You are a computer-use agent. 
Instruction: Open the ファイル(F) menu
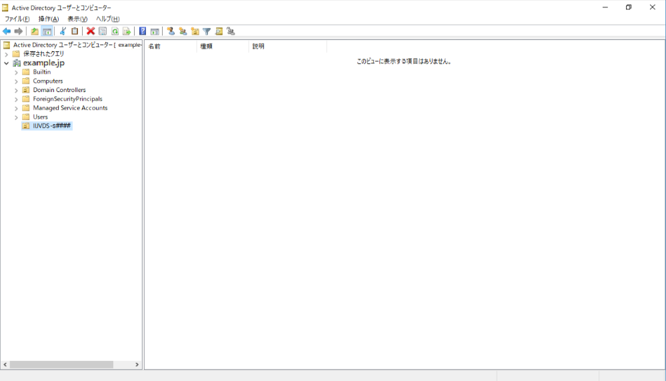[x=17, y=19]
